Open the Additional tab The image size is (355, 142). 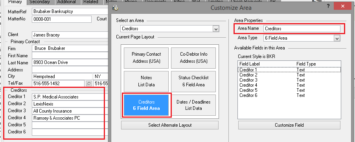click(x=66, y=2)
